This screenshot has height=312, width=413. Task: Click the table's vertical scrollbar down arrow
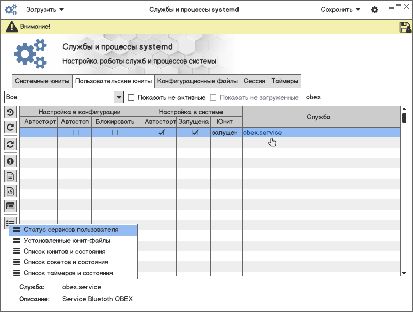click(x=404, y=273)
